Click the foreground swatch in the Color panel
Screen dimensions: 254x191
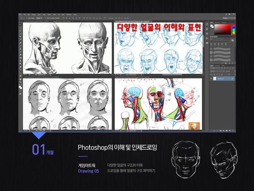tap(211, 25)
